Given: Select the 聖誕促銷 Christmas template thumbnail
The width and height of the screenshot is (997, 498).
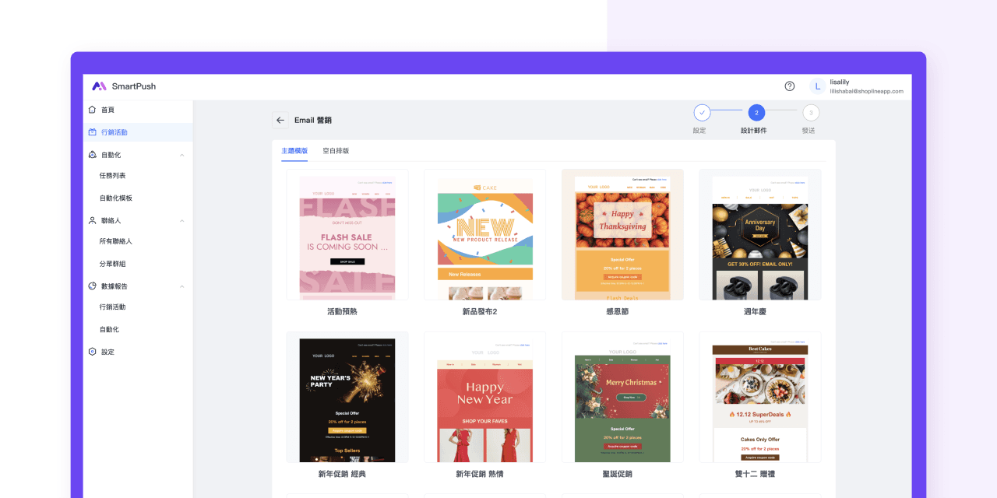Looking at the screenshot, I should pyautogui.click(x=622, y=397).
